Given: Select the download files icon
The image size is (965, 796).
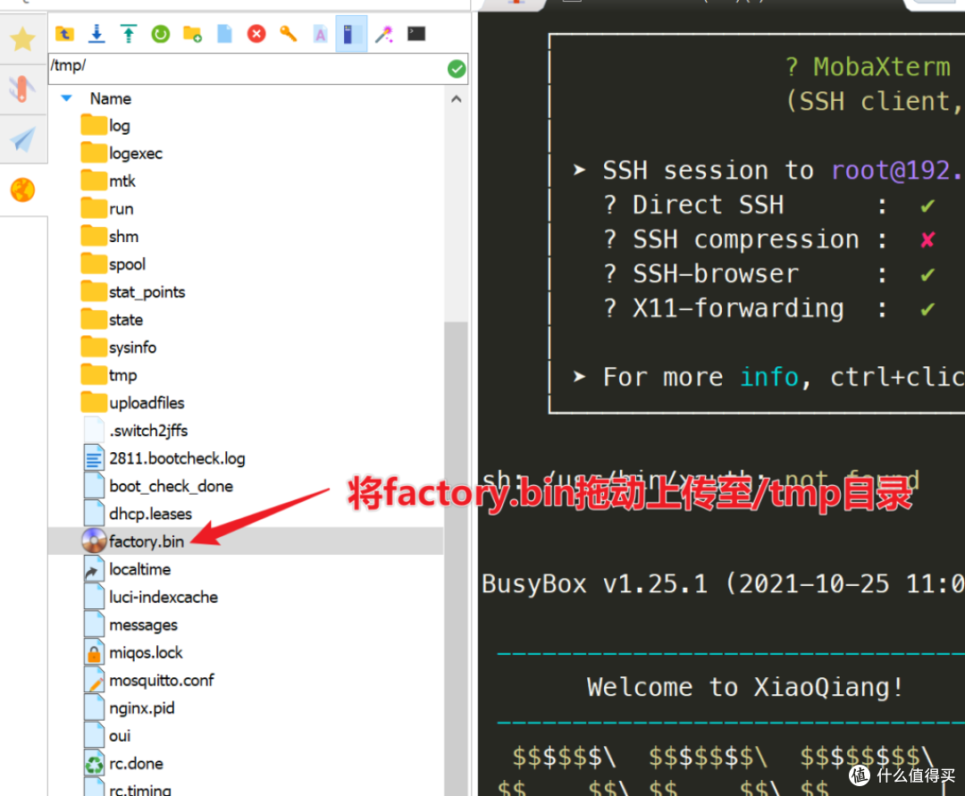Looking at the screenshot, I should [x=96, y=33].
